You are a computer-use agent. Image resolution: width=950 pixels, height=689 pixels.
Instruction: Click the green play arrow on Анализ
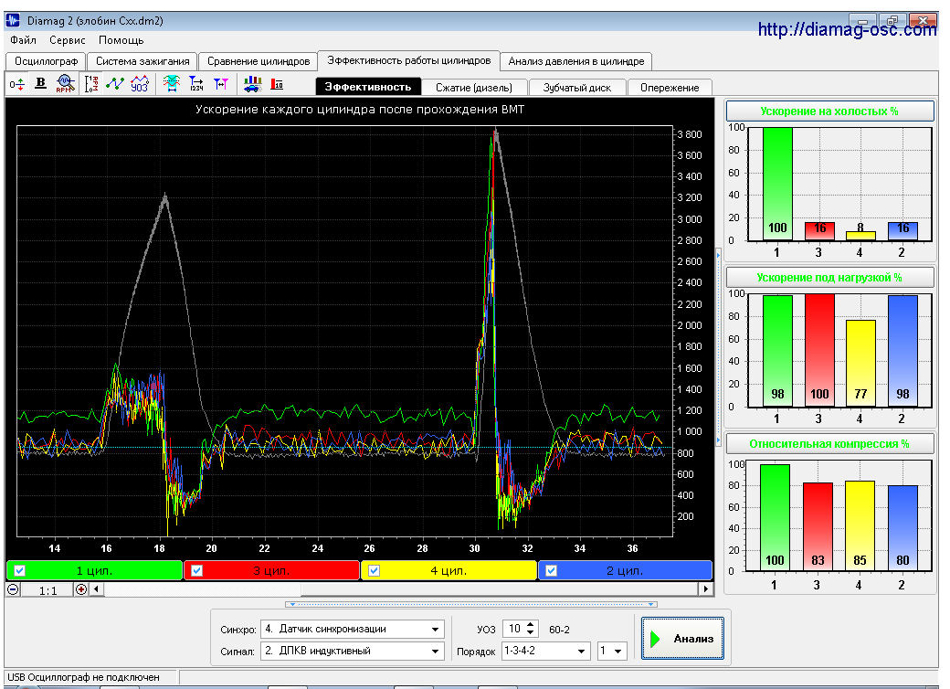655,639
